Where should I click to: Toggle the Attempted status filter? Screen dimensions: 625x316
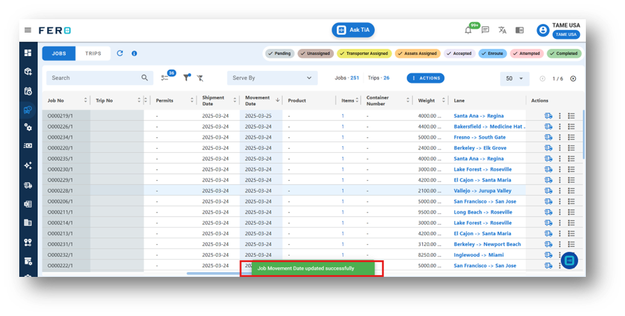coord(527,54)
